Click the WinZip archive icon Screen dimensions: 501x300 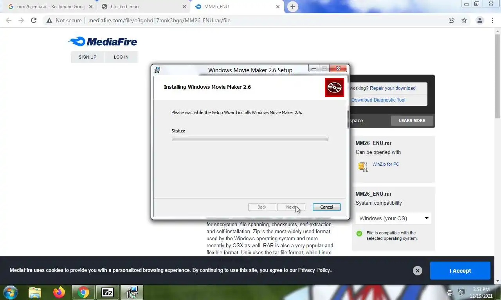click(363, 166)
